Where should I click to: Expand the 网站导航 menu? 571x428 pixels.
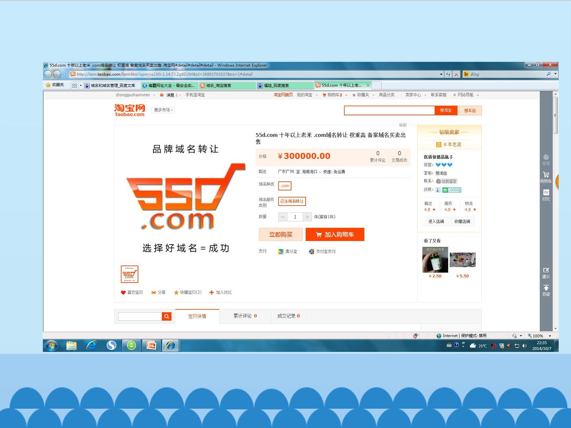[x=466, y=95]
